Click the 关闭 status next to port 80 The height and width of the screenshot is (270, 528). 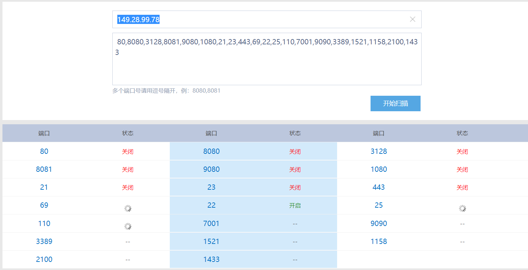[x=128, y=152]
